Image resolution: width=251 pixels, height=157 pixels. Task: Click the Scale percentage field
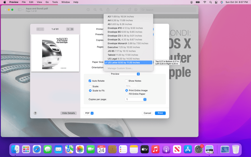point(131,86)
